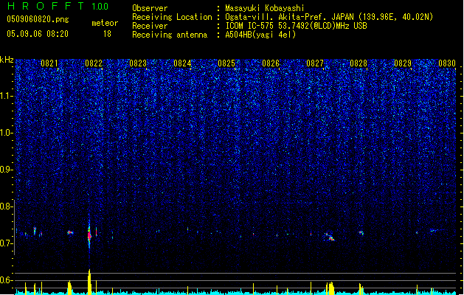The width and height of the screenshot is (464, 295).
Task: Click the strong meteor echo at 0822
Action: (89, 235)
